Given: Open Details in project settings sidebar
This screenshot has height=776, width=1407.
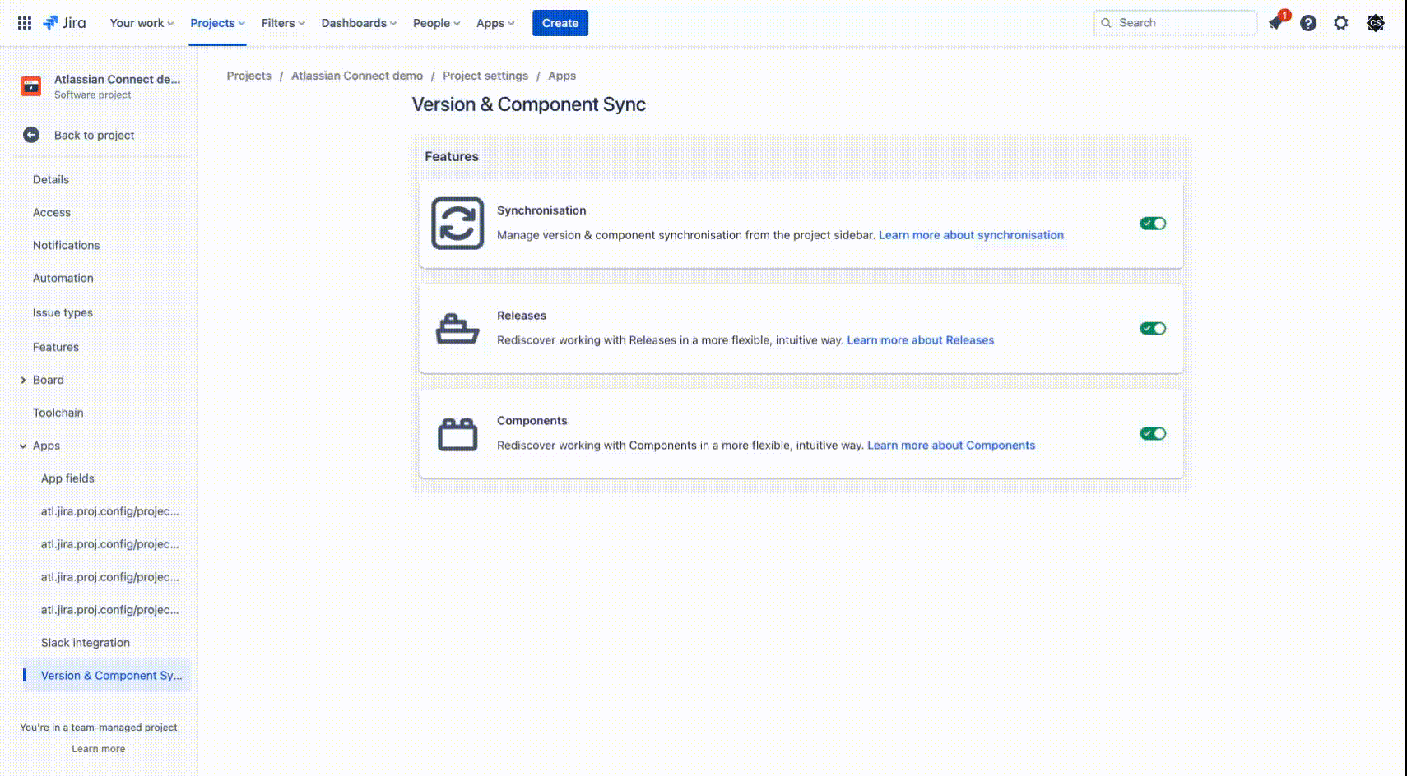Looking at the screenshot, I should click(51, 179).
